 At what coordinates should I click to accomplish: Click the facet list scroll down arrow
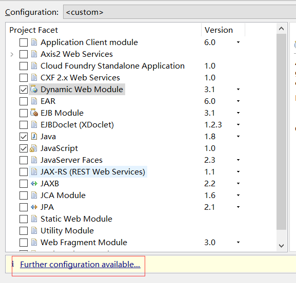pos(281,246)
